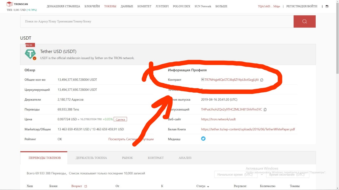This screenshot has height=190, width=339.
Task: Click the Tether USDT token logo
Action: [x=30, y=54]
